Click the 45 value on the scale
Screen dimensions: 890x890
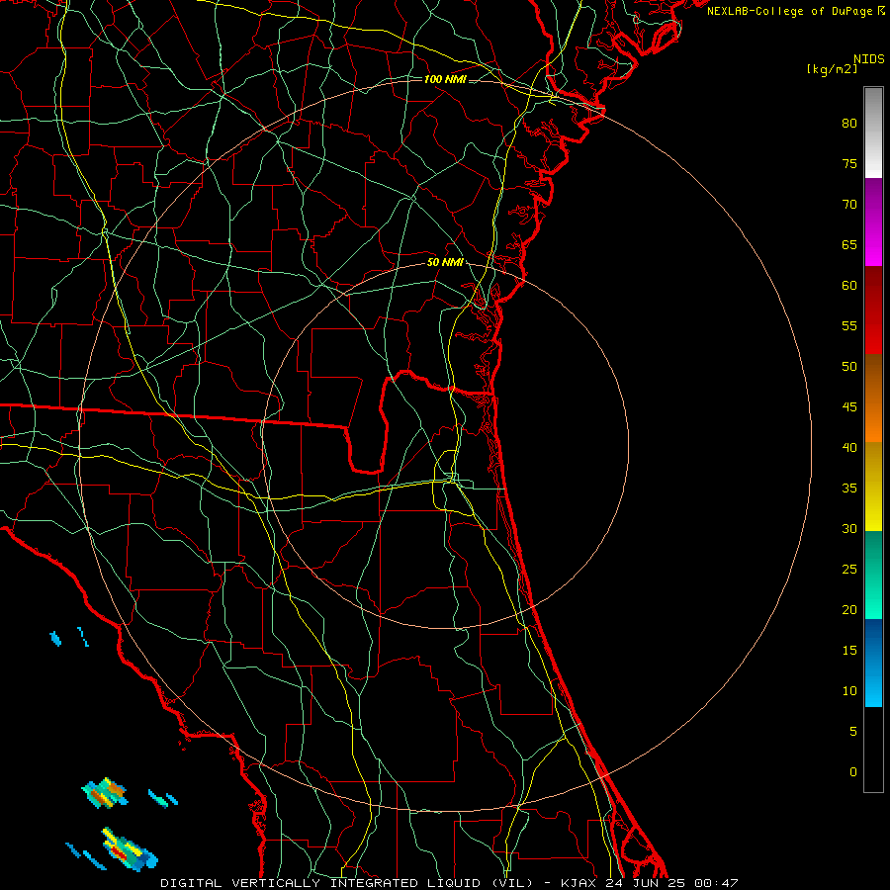pos(849,407)
